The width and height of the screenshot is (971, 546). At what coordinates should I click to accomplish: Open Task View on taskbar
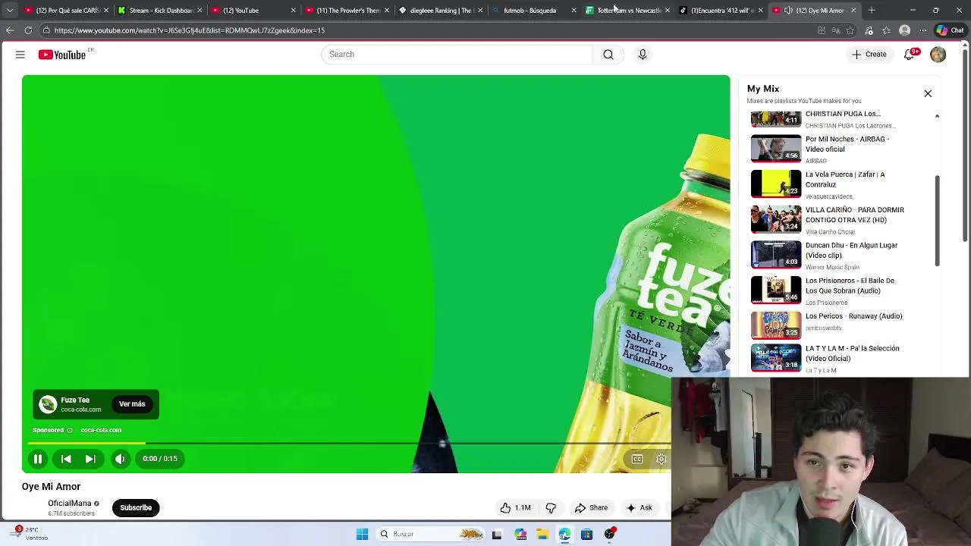[x=497, y=535]
